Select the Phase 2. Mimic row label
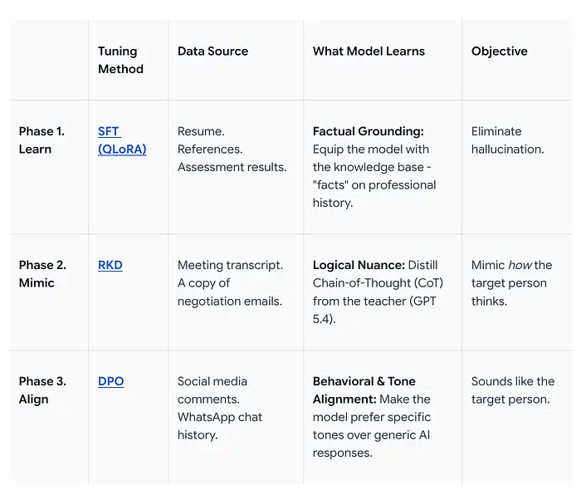The height and width of the screenshot is (495, 581). coord(42,274)
